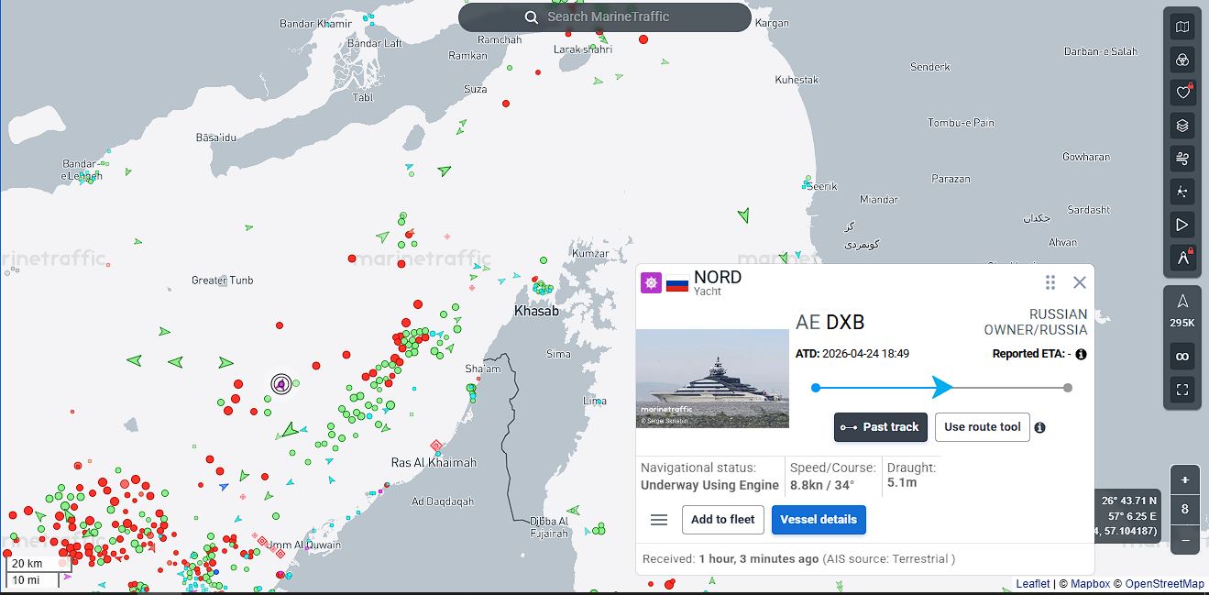Click the Vessel details button
This screenshot has height=595, width=1209.
pos(819,520)
